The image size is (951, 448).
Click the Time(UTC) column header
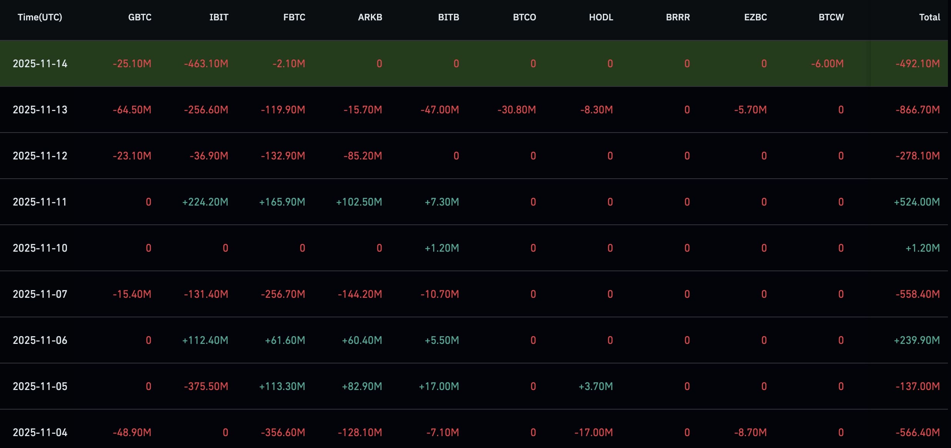coord(40,17)
